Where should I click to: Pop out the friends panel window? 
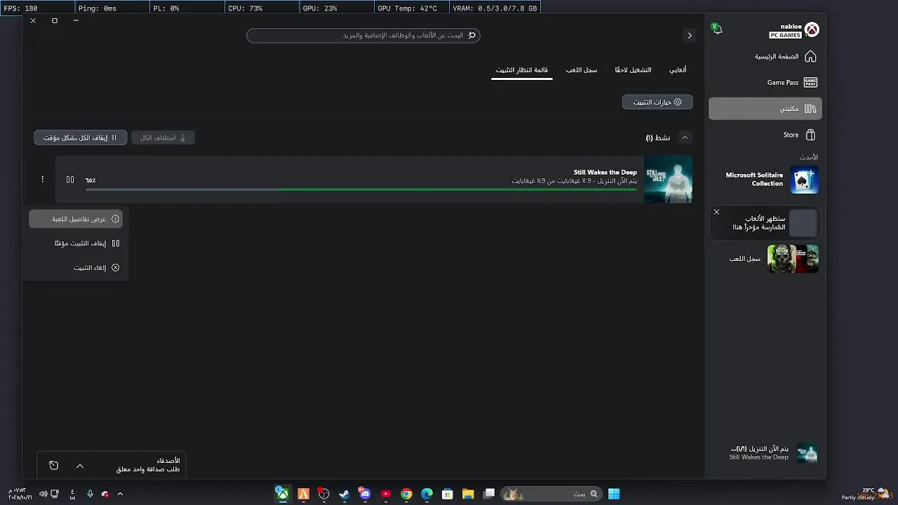(x=53, y=466)
